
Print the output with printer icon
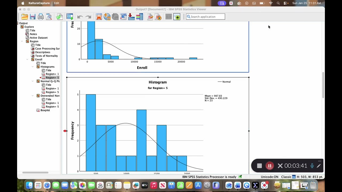coord(41,17)
